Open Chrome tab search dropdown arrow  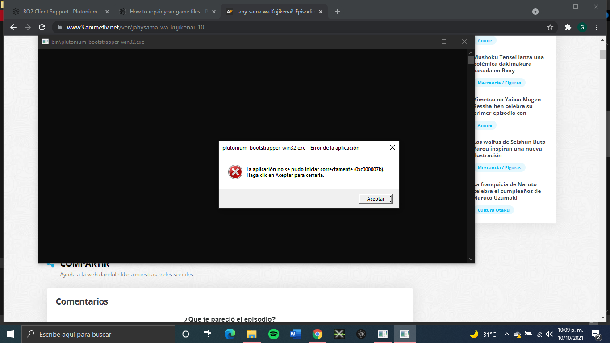pos(535,12)
